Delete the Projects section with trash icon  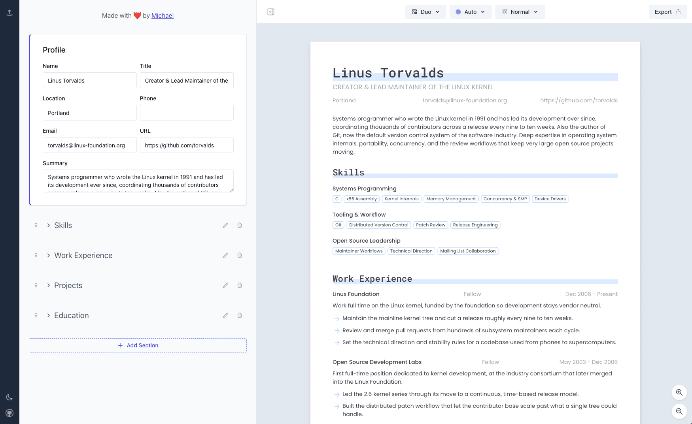tap(240, 285)
